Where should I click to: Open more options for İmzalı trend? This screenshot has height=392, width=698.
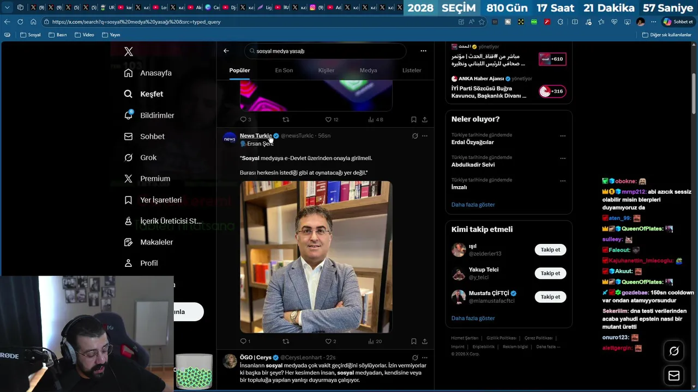[x=563, y=181]
